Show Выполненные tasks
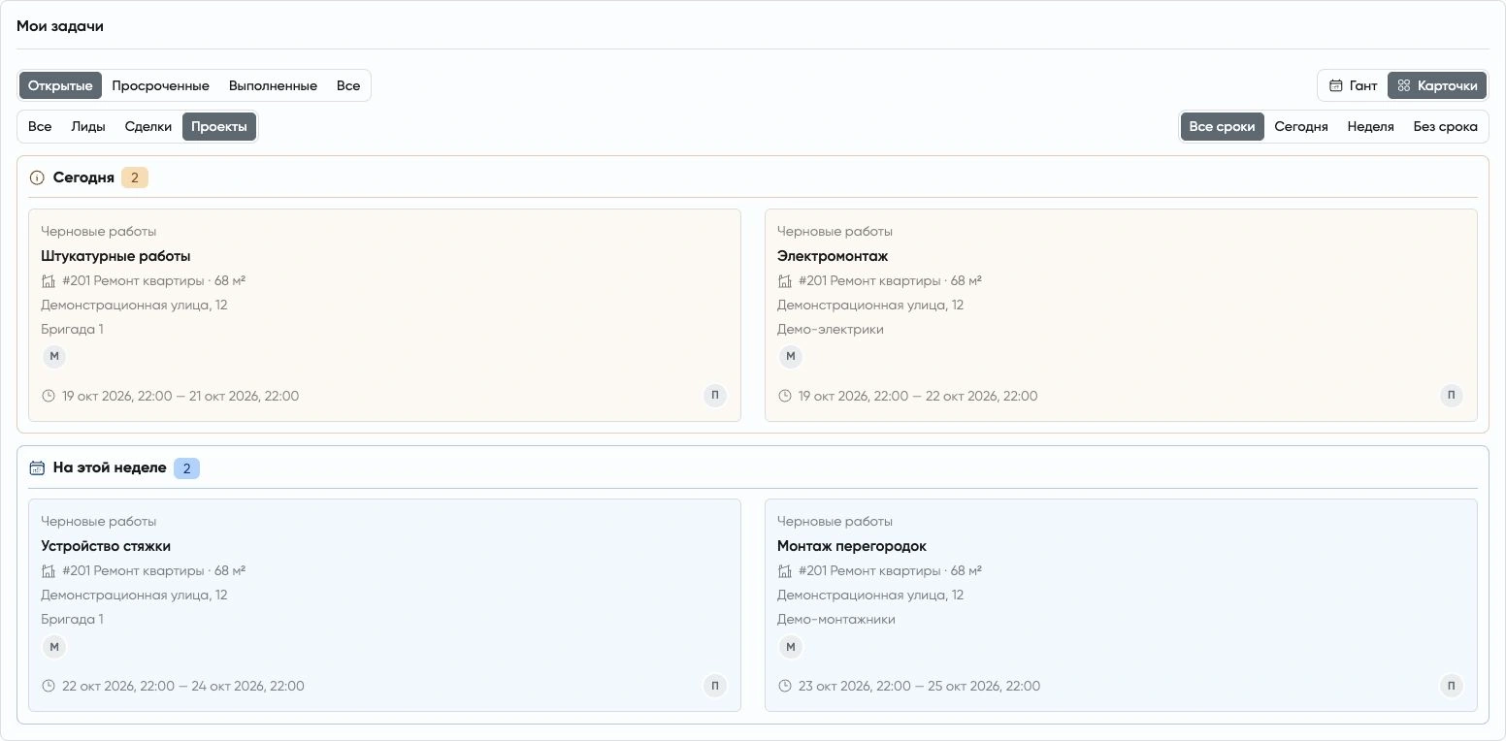This screenshot has height=741, width=1506. [x=273, y=85]
